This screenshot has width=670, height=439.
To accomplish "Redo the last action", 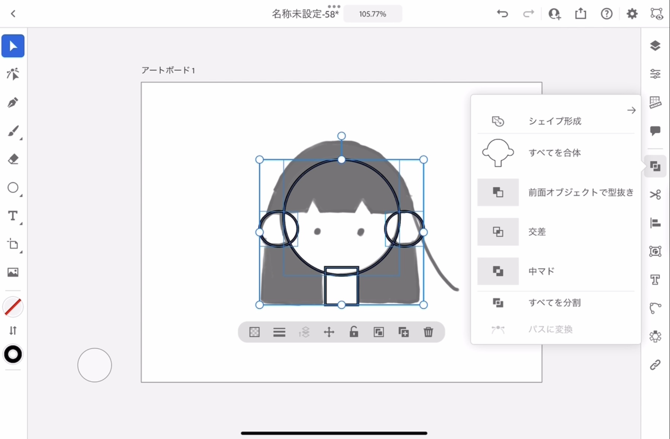I will click(529, 14).
